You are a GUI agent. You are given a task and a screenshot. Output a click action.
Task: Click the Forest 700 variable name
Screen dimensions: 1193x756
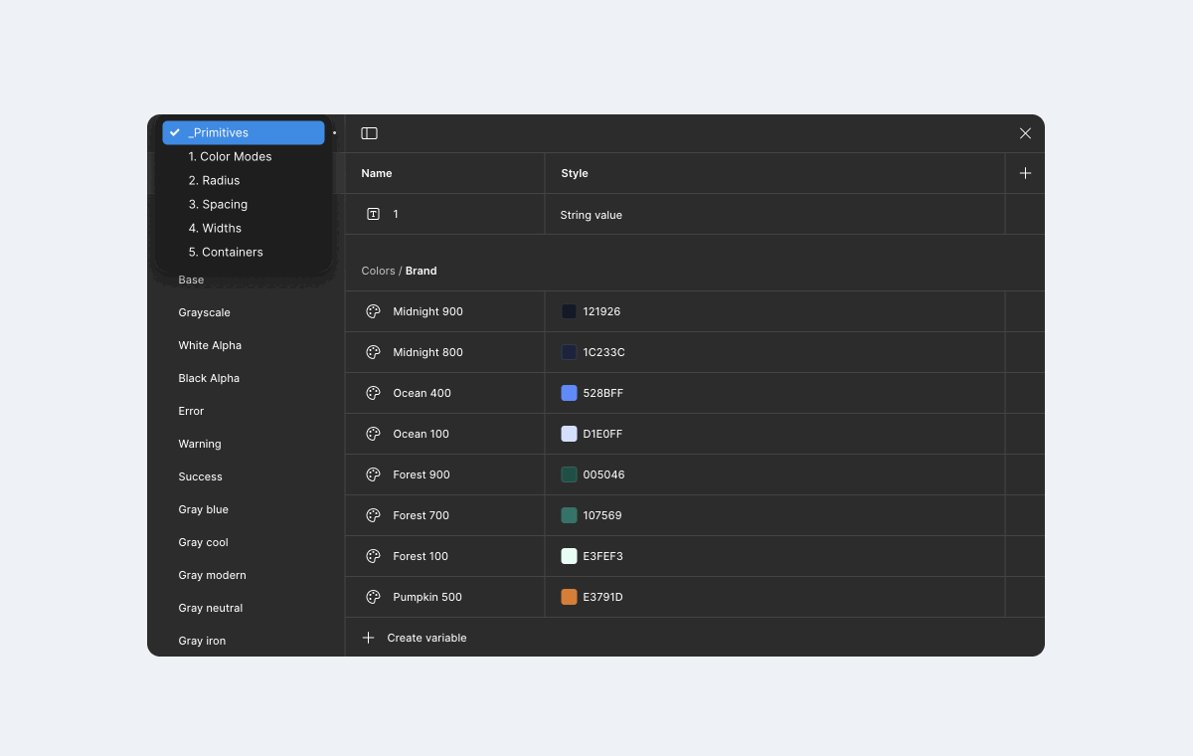421,515
